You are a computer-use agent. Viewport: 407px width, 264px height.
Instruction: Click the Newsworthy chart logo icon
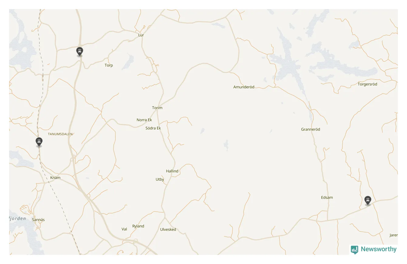tap(354, 250)
